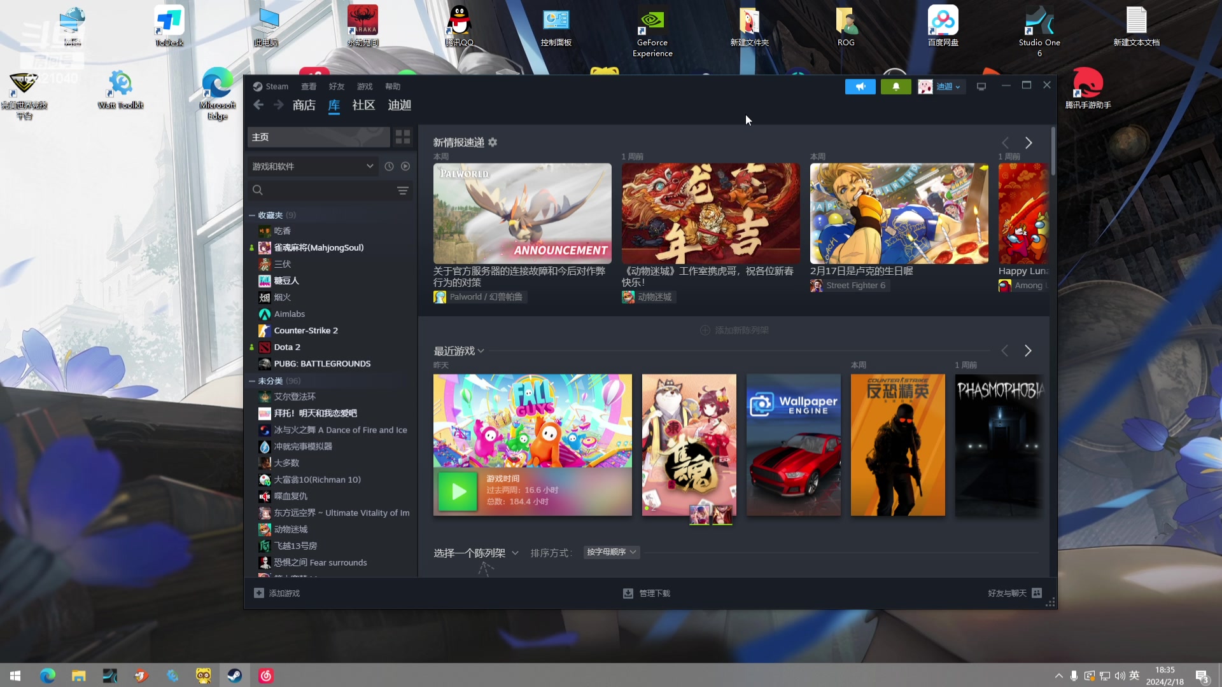The height and width of the screenshot is (687, 1222).
Task: Switch library to grid view icon
Action: (x=402, y=137)
